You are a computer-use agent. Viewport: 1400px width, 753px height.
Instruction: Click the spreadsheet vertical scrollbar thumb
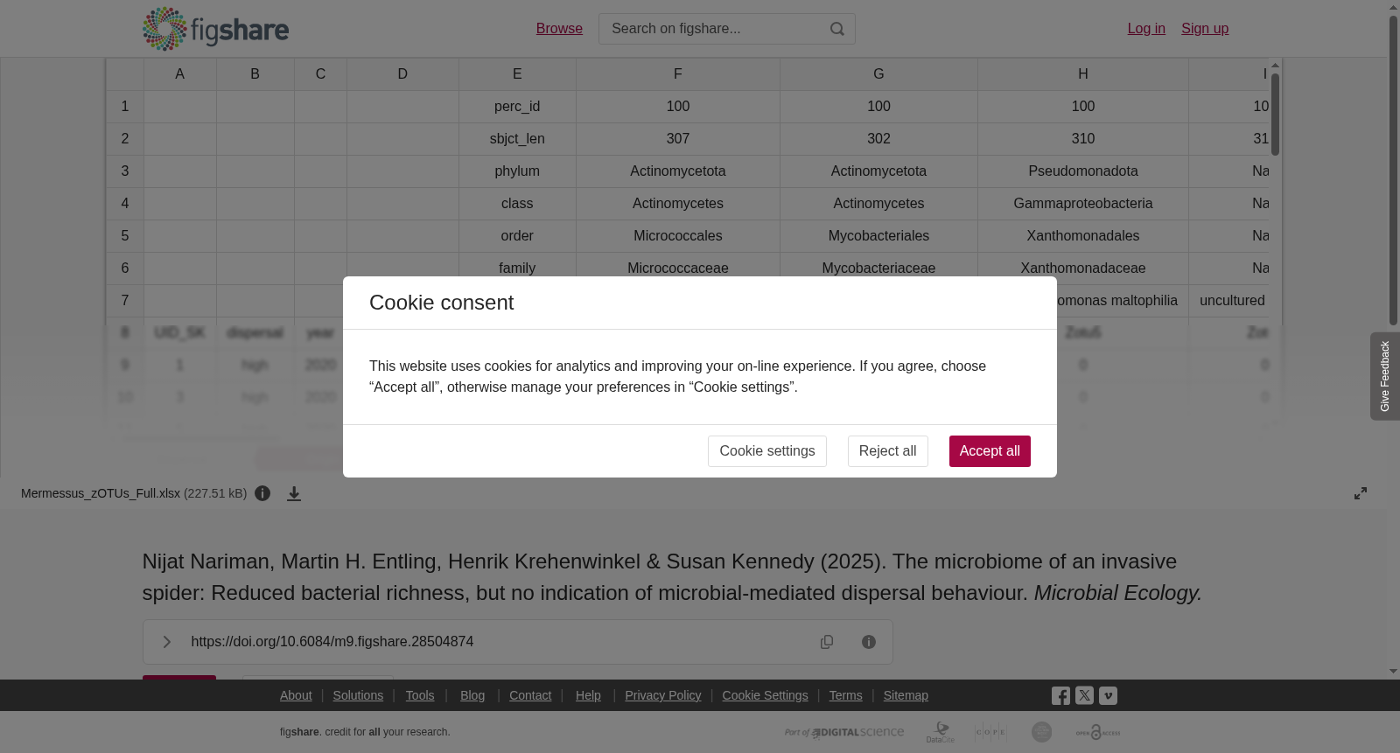click(x=1276, y=114)
